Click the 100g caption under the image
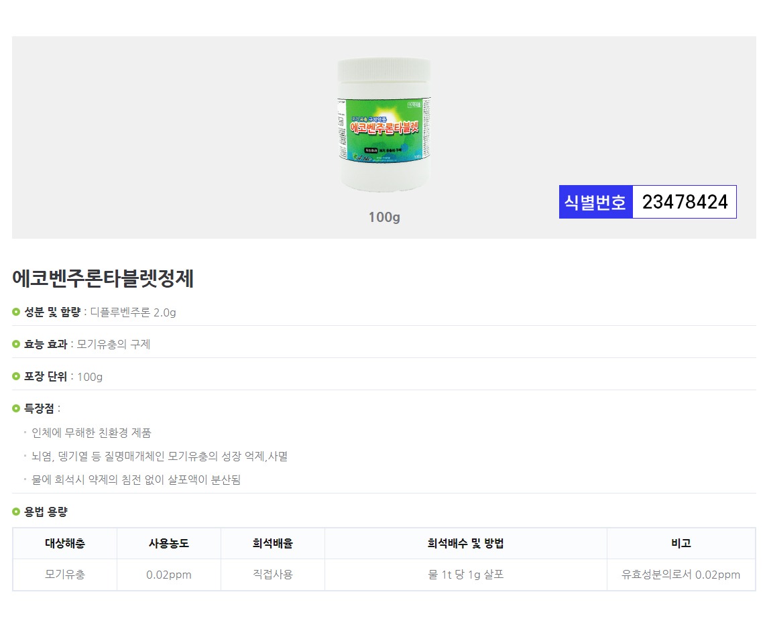Screen dimensions: 769x637 coord(383,217)
